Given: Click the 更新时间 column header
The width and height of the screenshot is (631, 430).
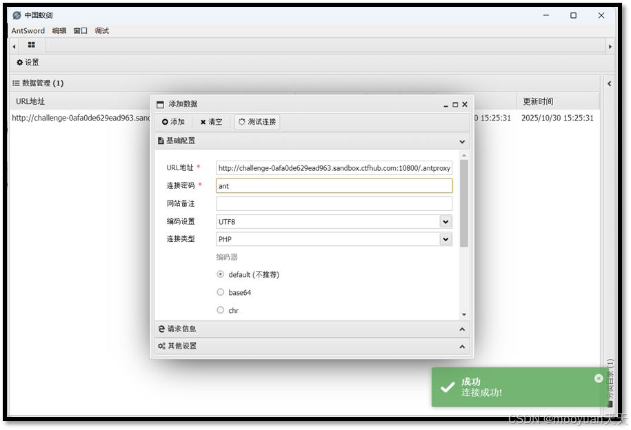Looking at the screenshot, I should pyautogui.click(x=538, y=101).
